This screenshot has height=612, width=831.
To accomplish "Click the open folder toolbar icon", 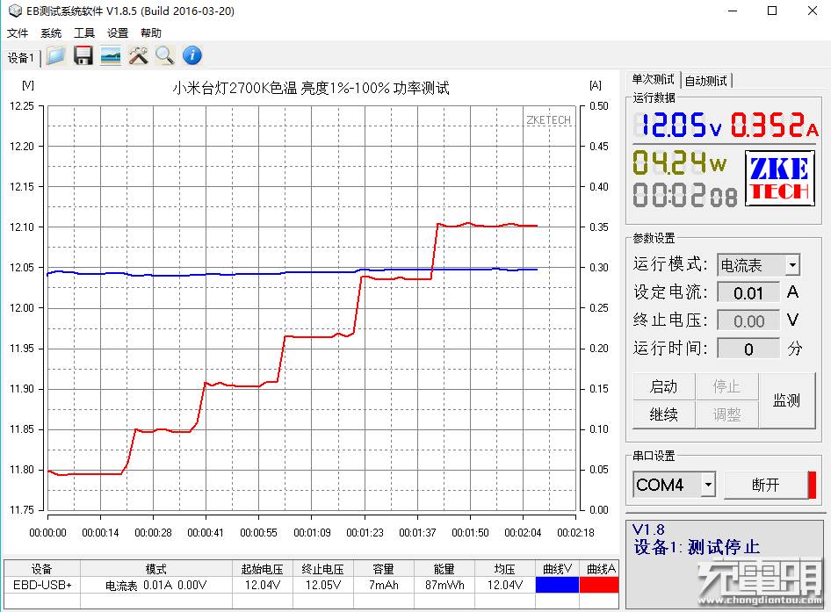I will point(55,55).
